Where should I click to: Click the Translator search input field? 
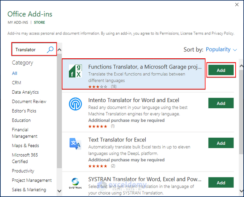(x=30, y=50)
